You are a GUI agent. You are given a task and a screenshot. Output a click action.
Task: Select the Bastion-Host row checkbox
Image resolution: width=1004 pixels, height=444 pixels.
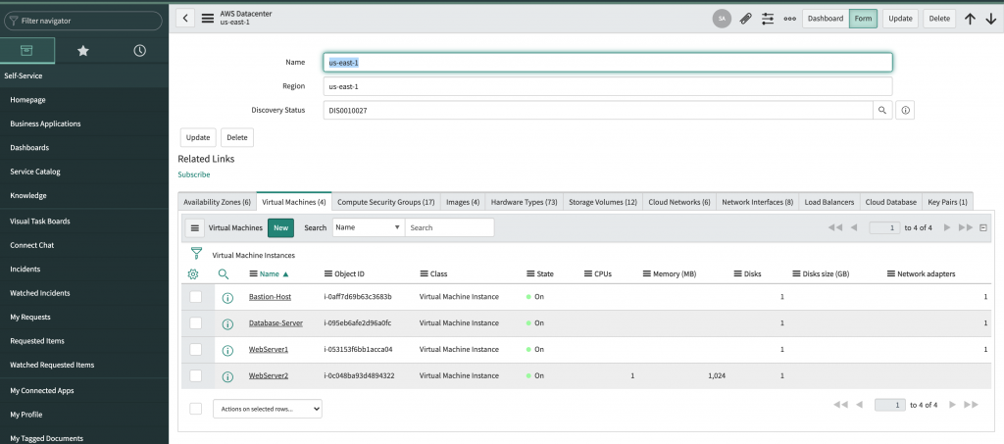(196, 297)
